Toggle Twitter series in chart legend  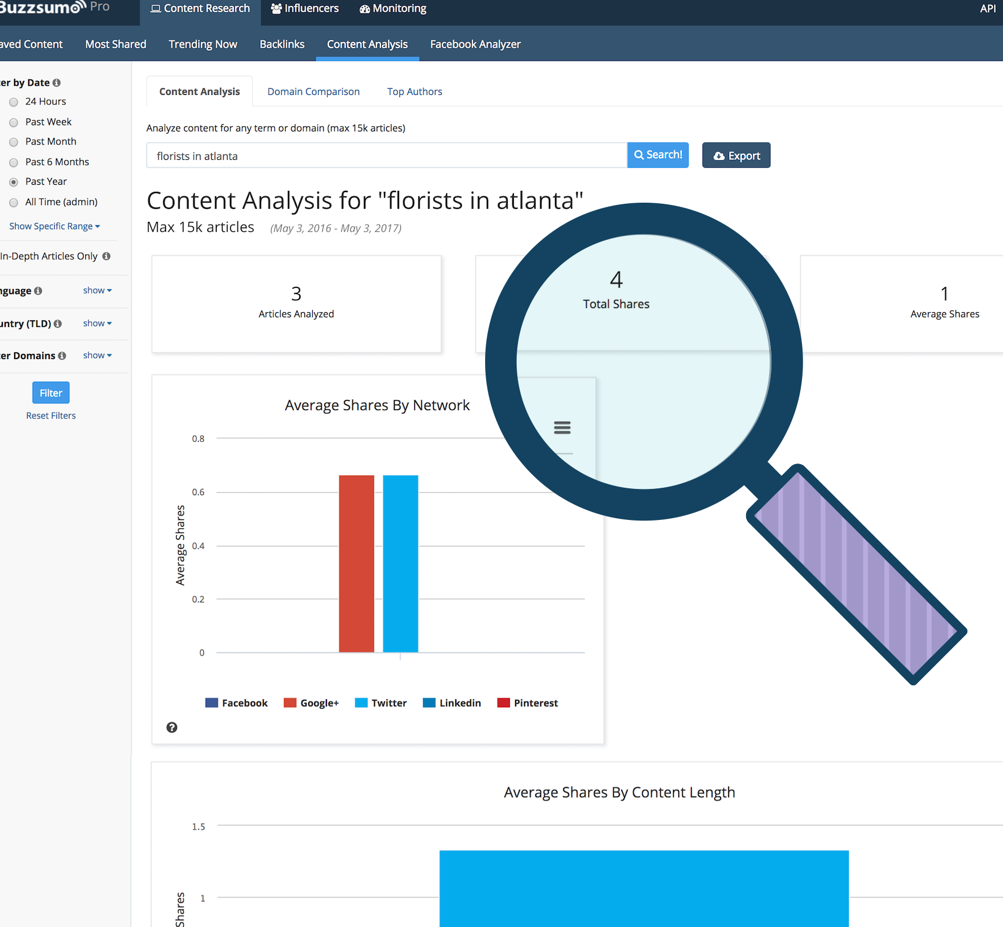(x=381, y=703)
